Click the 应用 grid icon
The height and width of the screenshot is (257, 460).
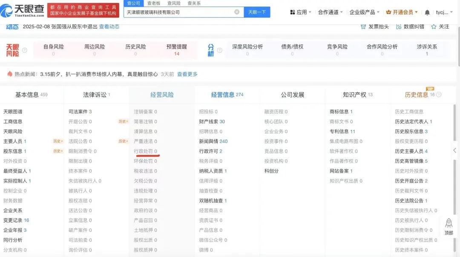(293, 12)
